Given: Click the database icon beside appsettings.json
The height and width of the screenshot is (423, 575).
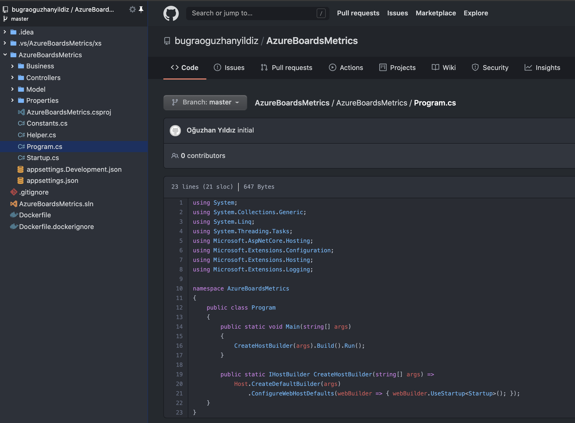Looking at the screenshot, I should point(20,180).
